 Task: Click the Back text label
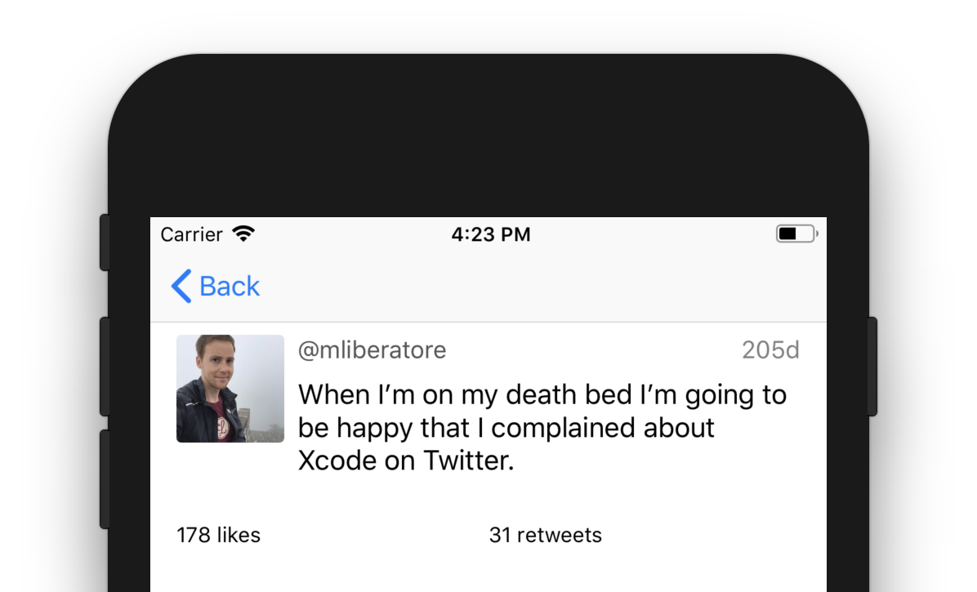point(230,287)
